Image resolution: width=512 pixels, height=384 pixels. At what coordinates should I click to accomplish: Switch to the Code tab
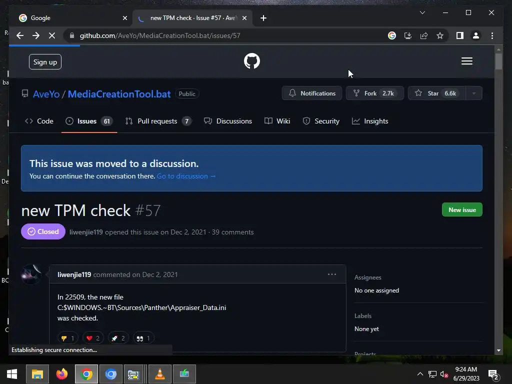(x=39, y=121)
